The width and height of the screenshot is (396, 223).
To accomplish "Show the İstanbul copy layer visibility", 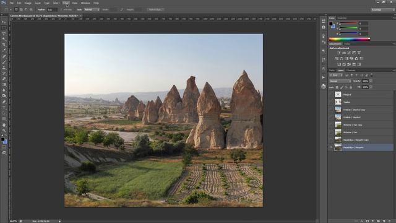I will pos(331,110).
